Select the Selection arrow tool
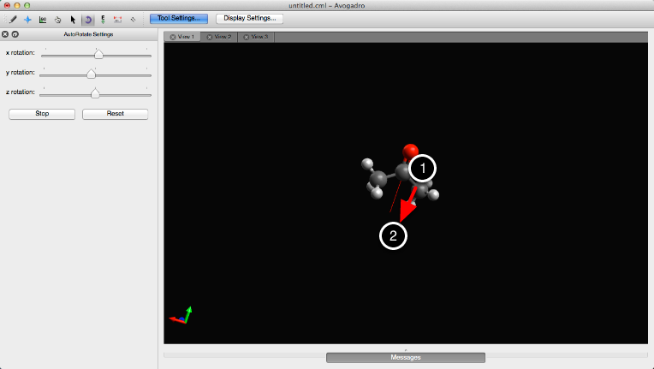The height and width of the screenshot is (369, 654). click(73, 18)
